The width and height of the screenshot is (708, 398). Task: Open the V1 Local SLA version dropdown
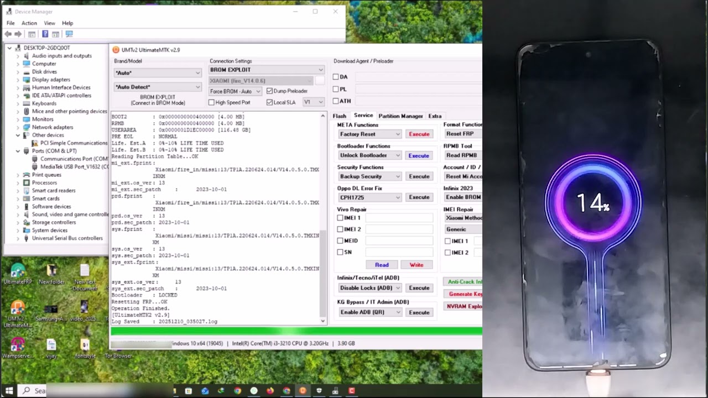[314, 102]
